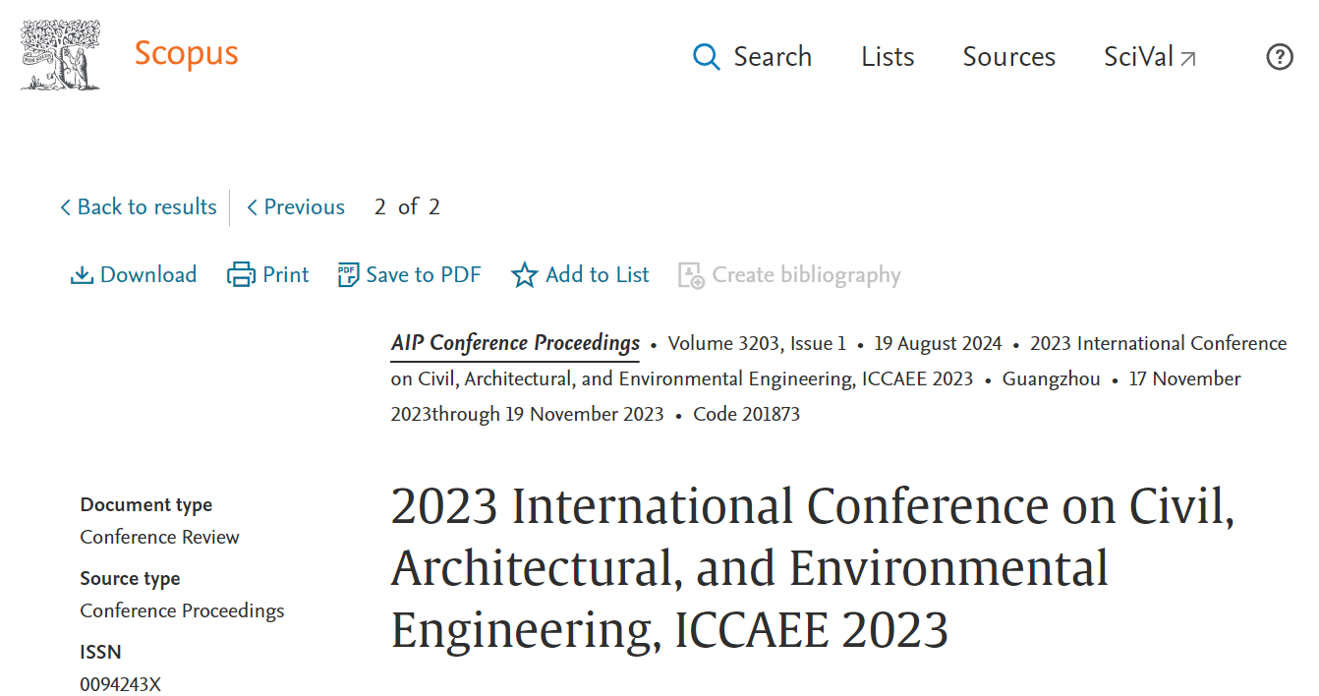Click the ICCAEE 2023 document title heading
Viewport: 1319px width, 696px height.
[x=812, y=568]
